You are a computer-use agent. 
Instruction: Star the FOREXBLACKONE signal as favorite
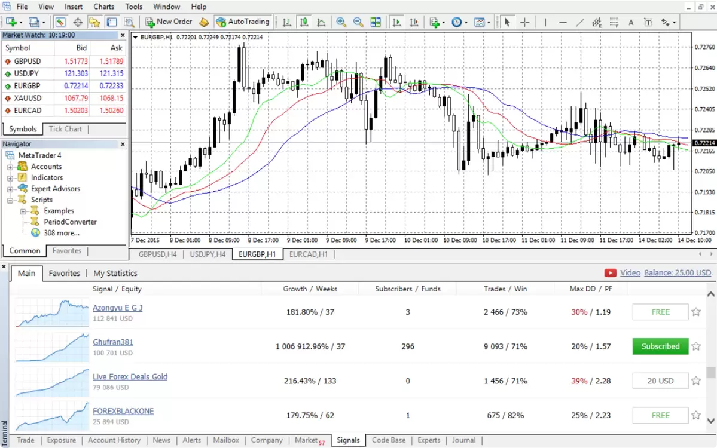tap(696, 415)
